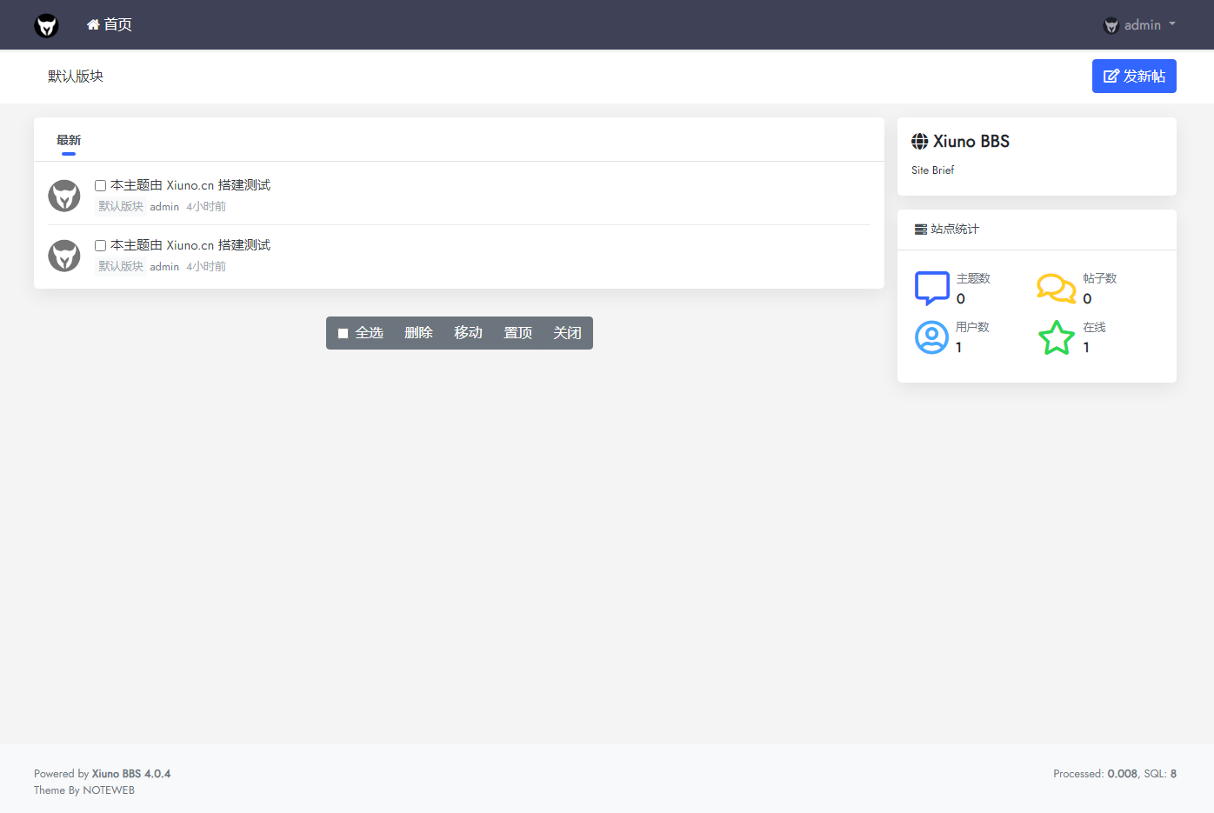Viewport: 1214px width, 813px height.
Task: Click the pencil icon on 发新帖 button
Action: [1111, 77]
